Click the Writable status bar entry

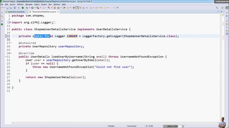111,126
